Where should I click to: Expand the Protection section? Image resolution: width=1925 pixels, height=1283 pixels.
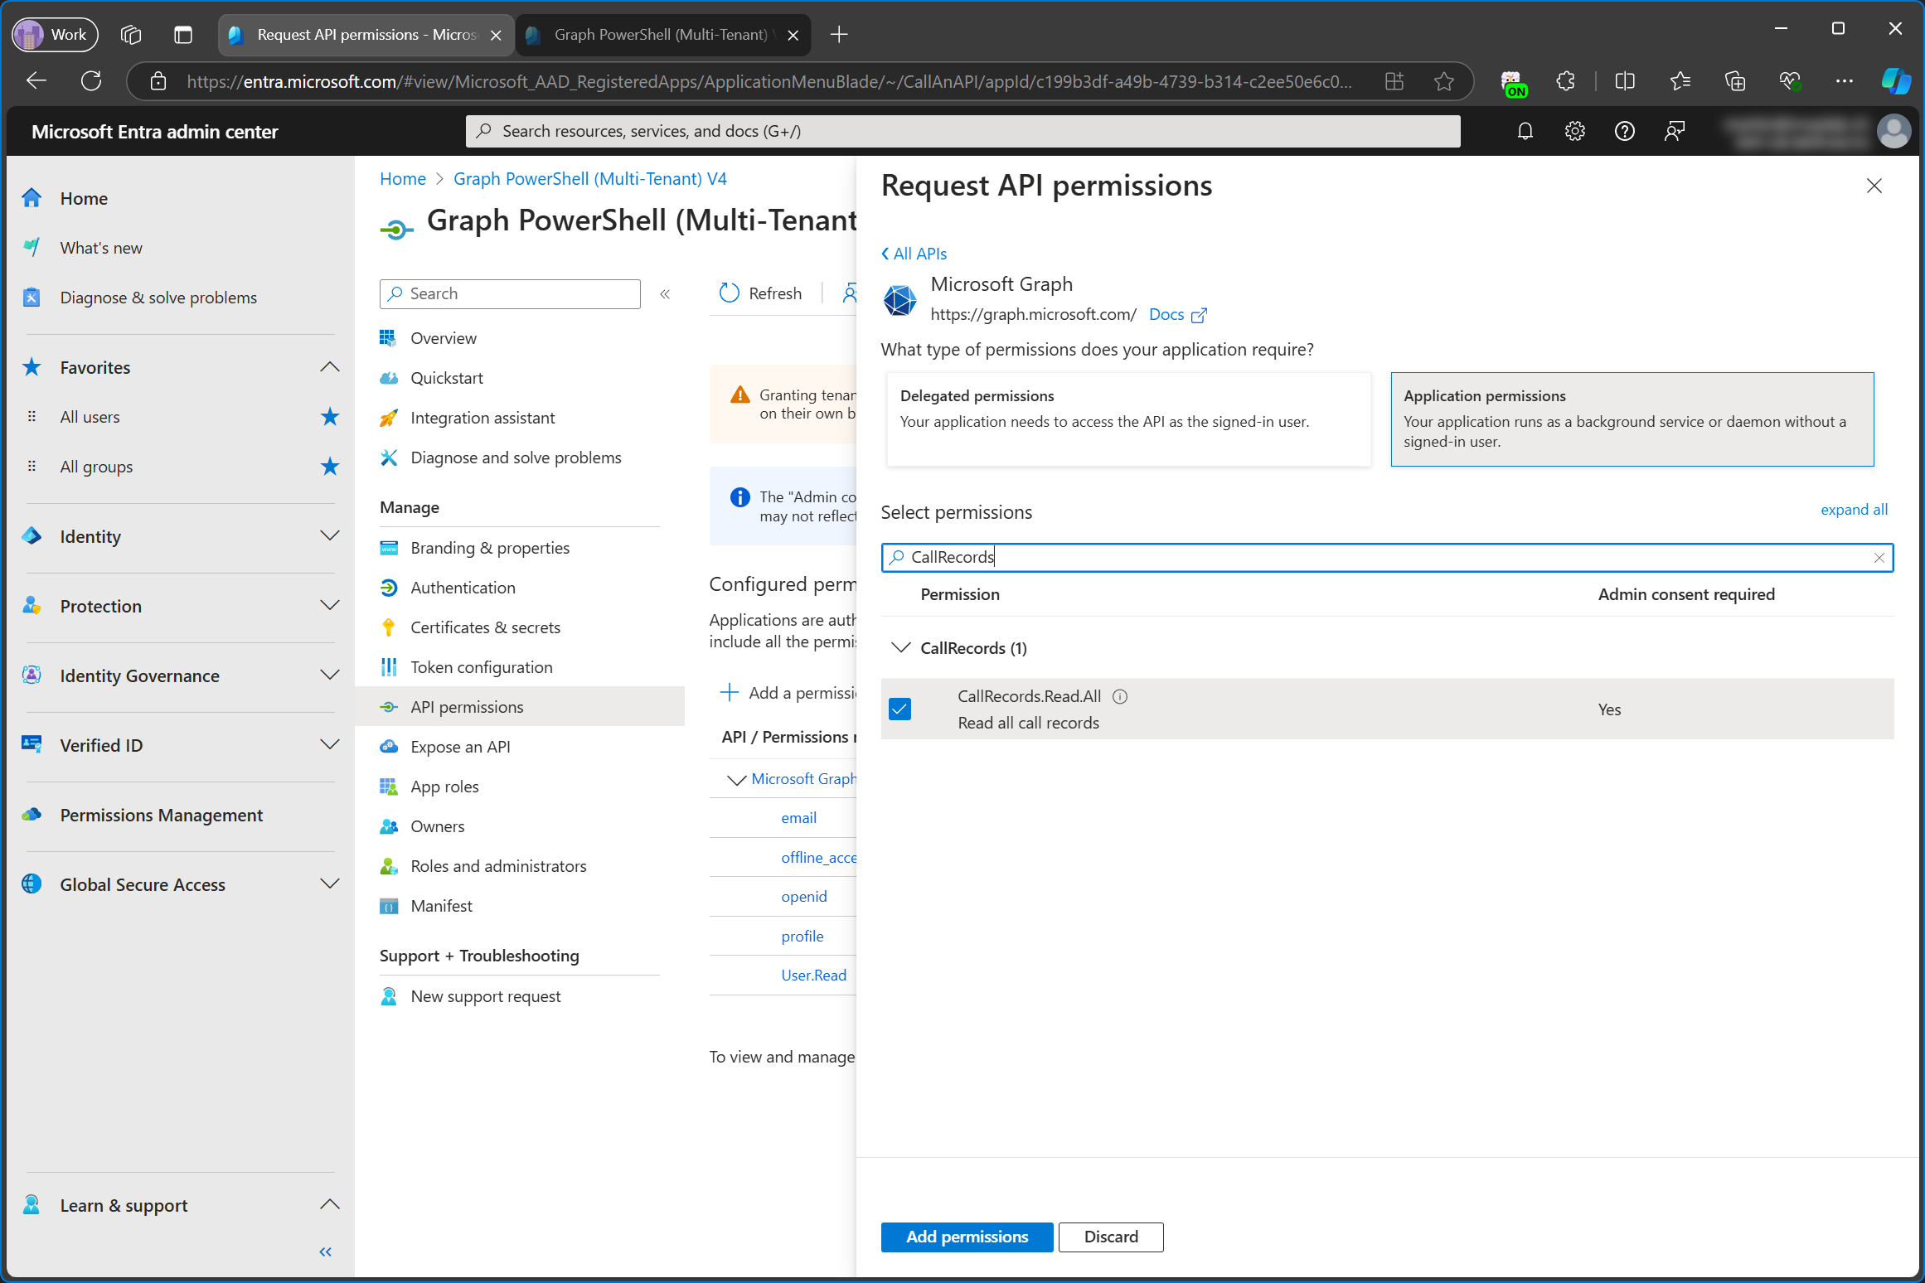pos(330,606)
